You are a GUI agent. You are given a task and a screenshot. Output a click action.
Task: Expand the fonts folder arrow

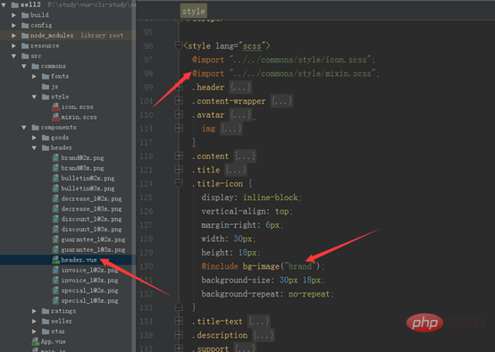click(34, 77)
